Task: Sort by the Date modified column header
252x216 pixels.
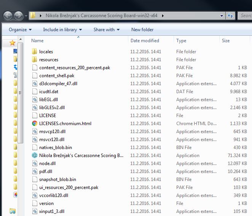Action: [x=145, y=41]
